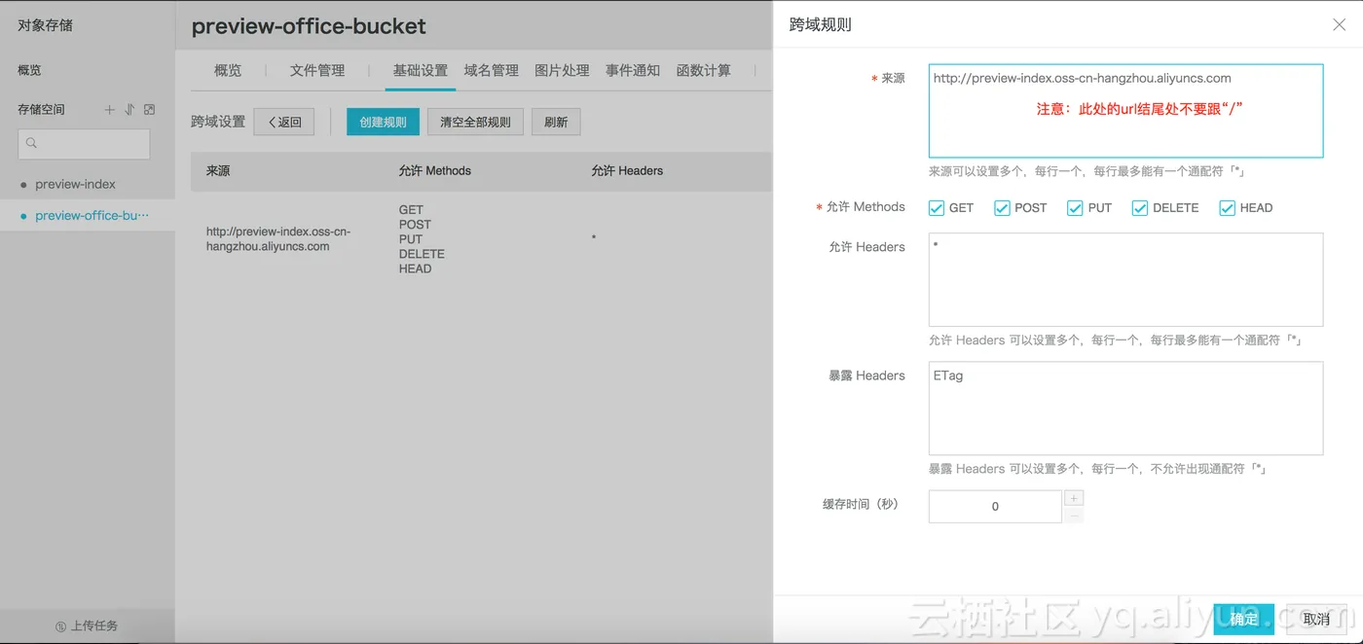Cancel the rule with 取消
The width and height of the screenshot is (1363, 644).
click(1316, 620)
